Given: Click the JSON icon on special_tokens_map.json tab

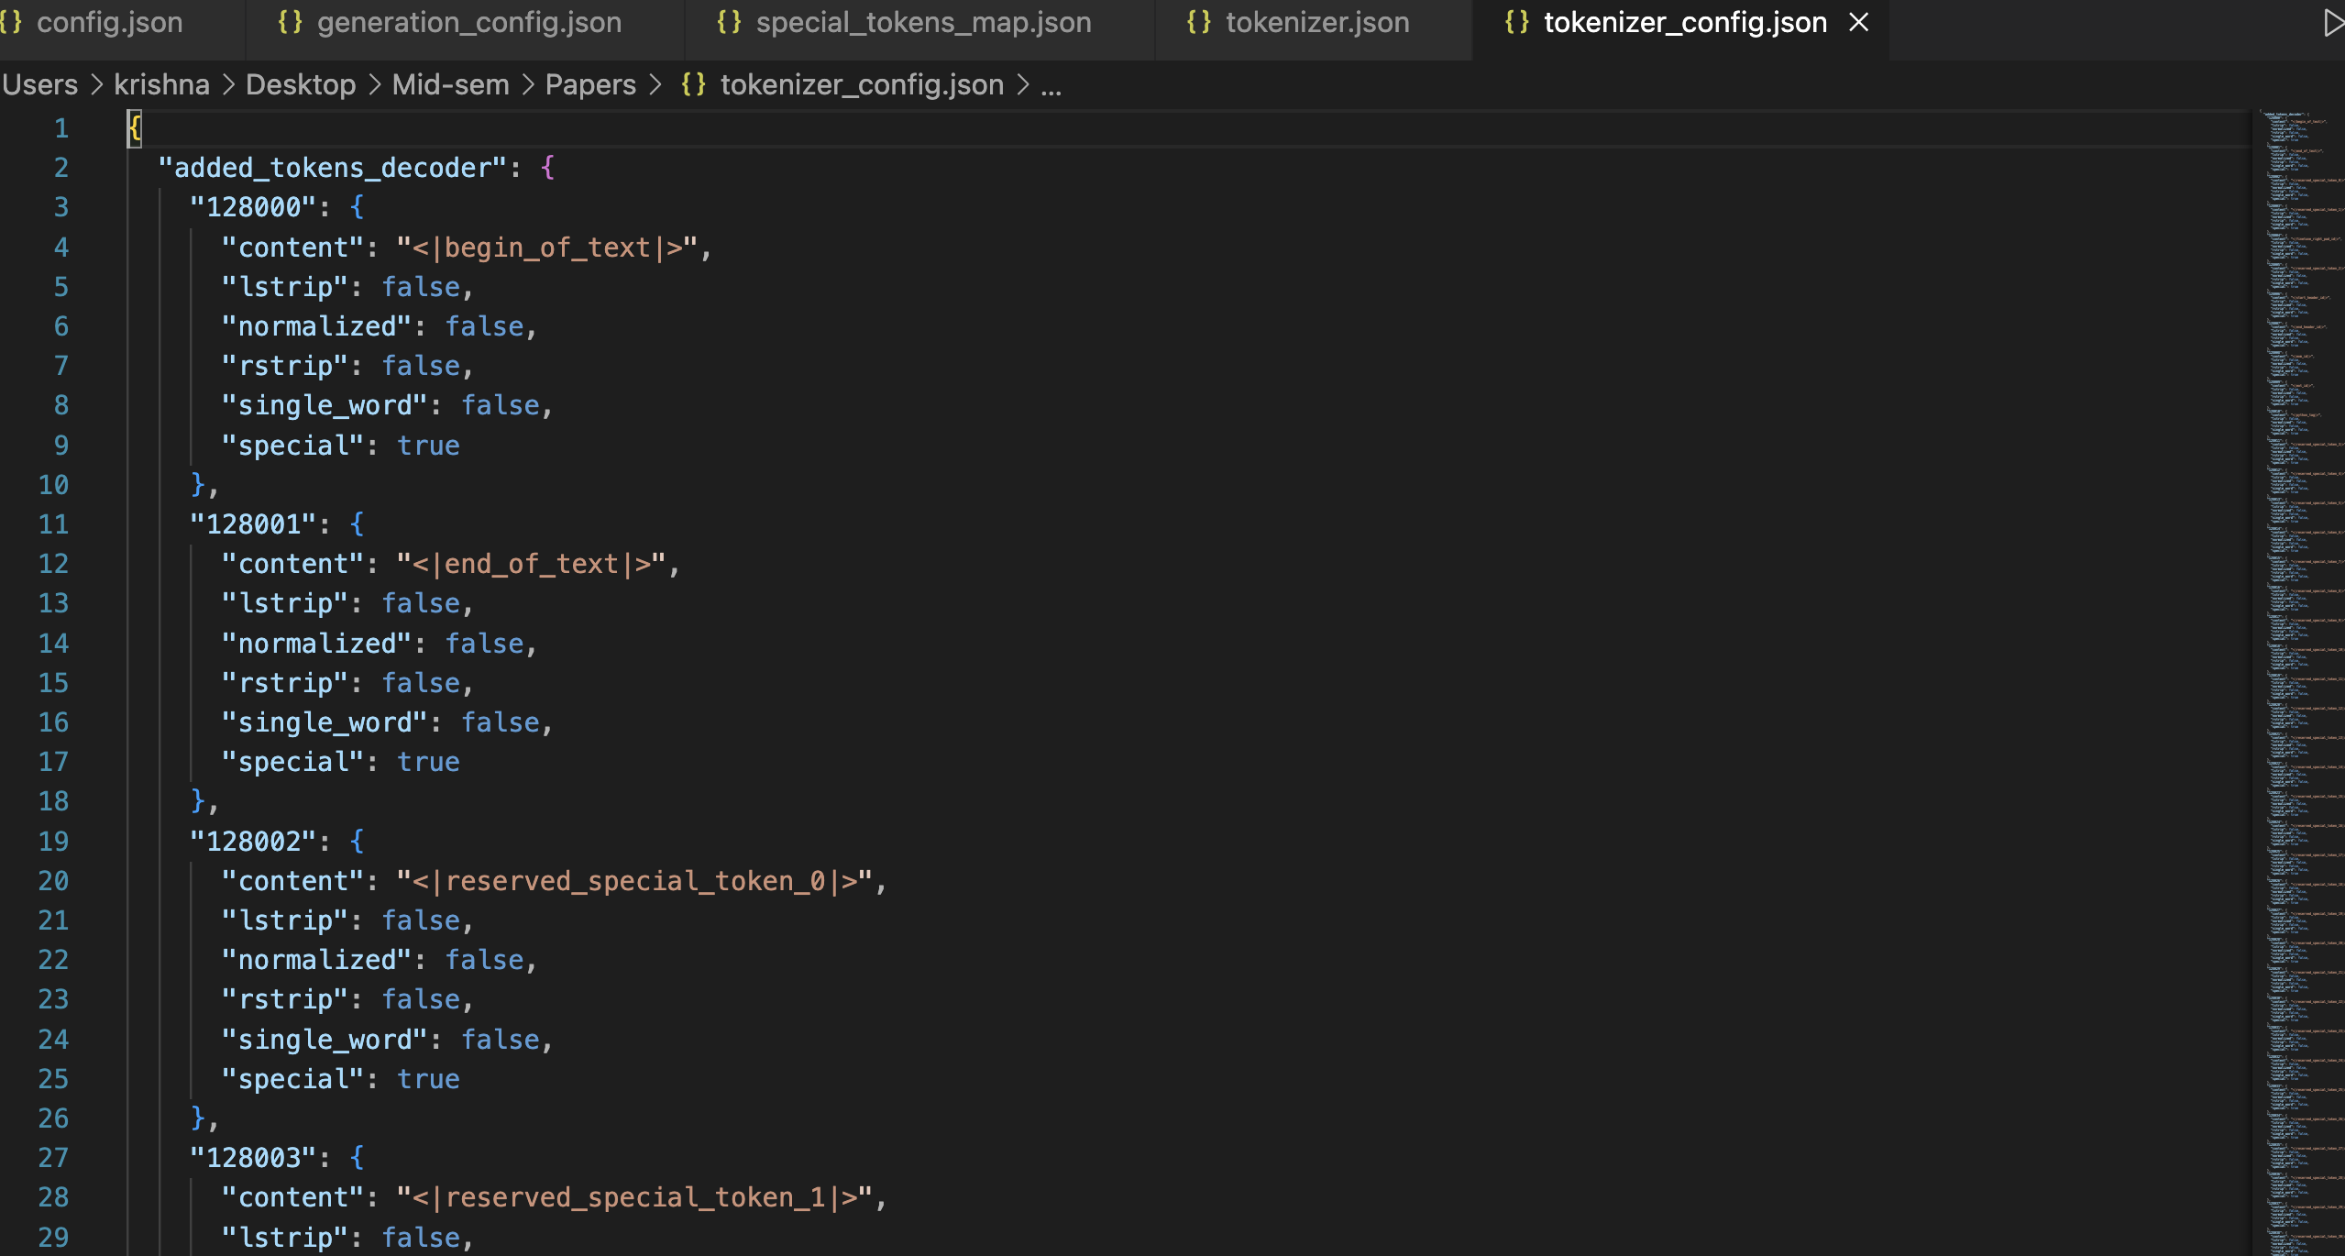Looking at the screenshot, I should click(x=731, y=22).
